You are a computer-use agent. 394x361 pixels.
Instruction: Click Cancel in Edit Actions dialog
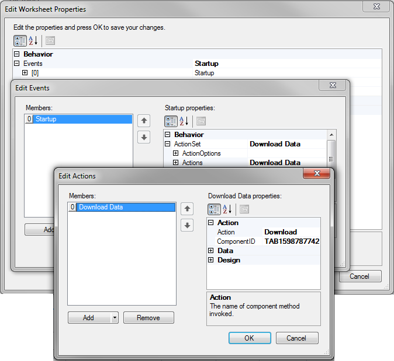(x=297, y=338)
